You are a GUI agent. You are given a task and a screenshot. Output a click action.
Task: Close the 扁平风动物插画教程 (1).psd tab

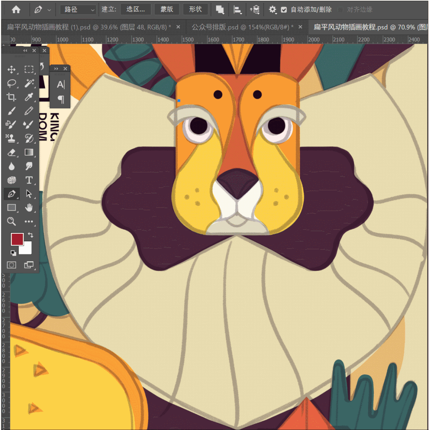(x=178, y=27)
